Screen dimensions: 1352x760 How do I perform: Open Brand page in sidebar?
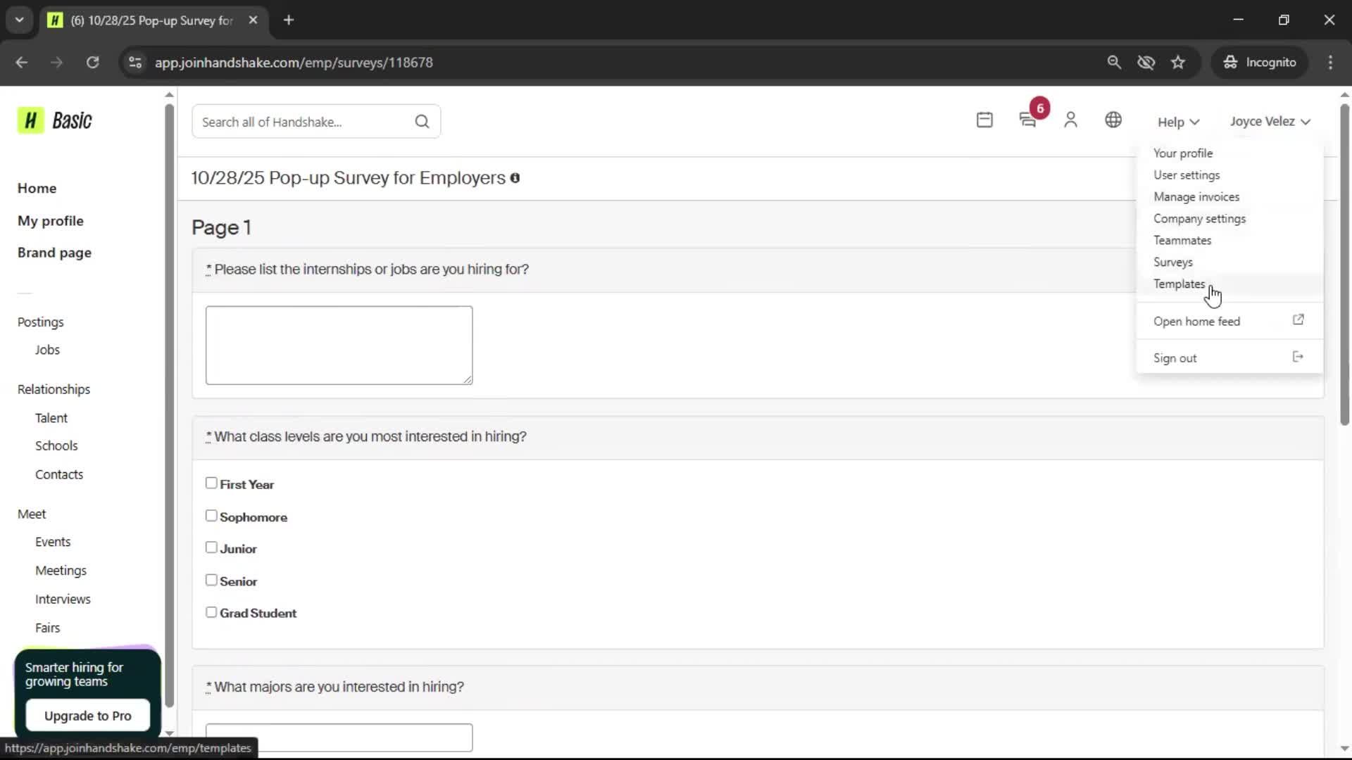click(x=54, y=253)
